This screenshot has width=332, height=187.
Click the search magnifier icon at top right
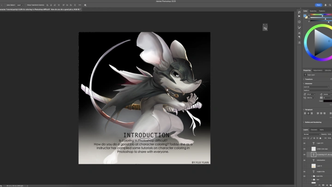point(330,5)
